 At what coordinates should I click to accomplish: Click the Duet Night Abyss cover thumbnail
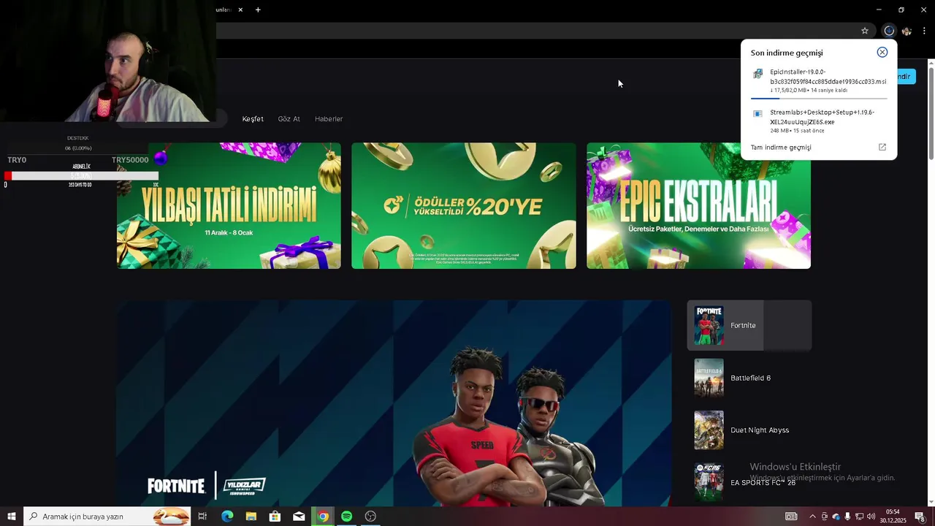click(709, 430)
